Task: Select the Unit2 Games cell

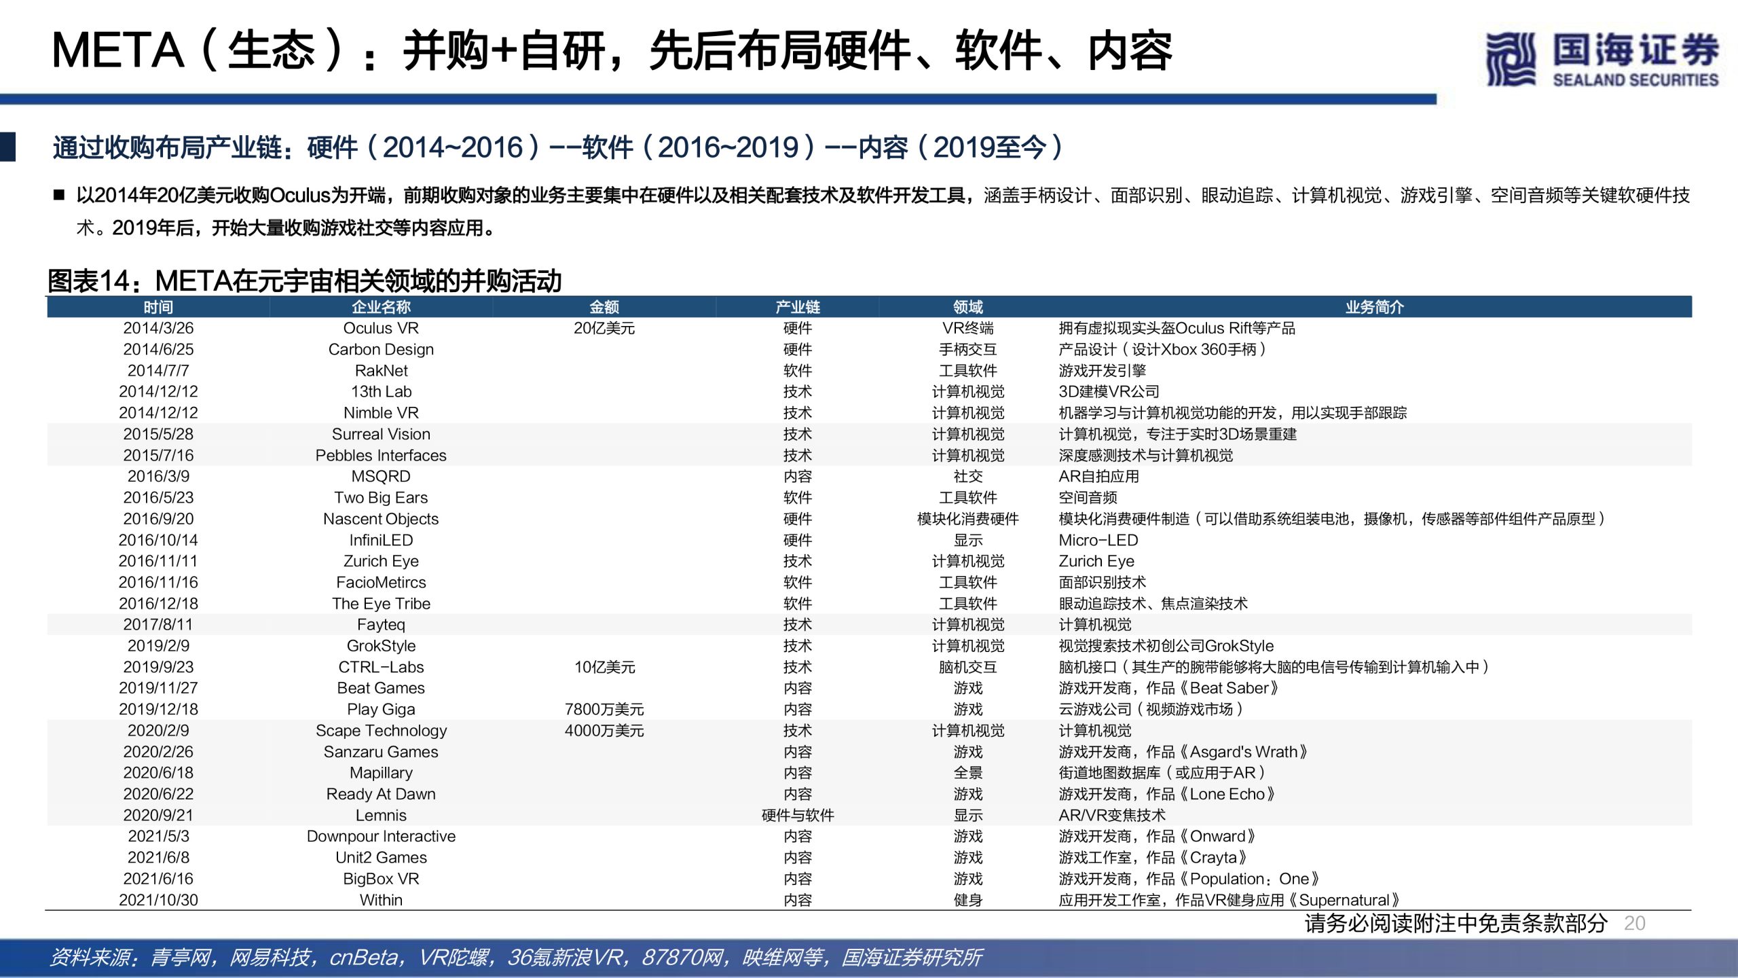Action: click(381, 857)
